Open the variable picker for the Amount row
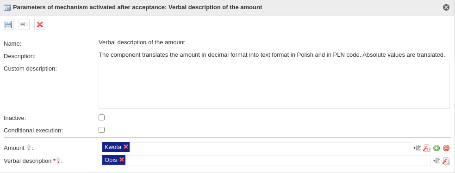This screenshot has height=173, width=455. [x=417, y=148]
